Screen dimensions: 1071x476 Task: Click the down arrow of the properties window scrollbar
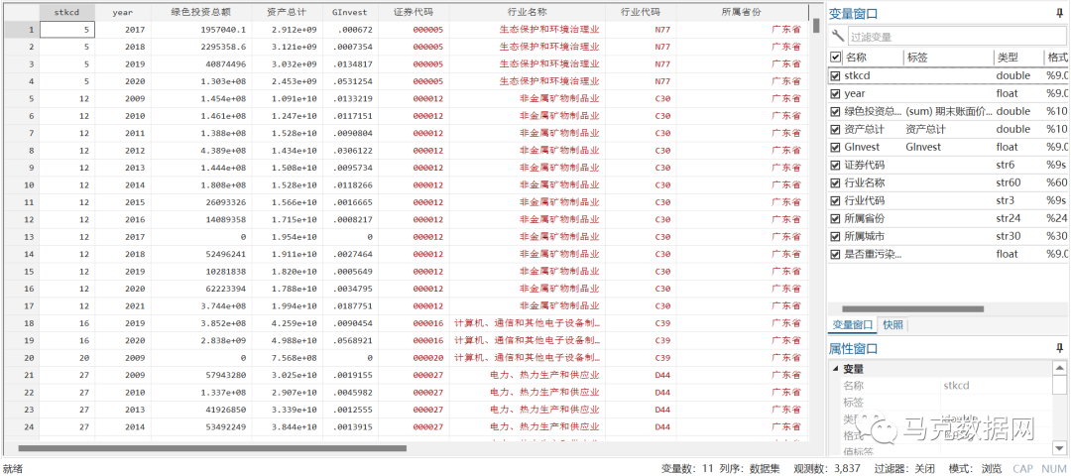click(1059, 448)
